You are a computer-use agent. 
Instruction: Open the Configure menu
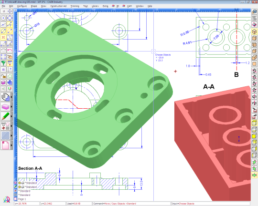click(22, 6)
